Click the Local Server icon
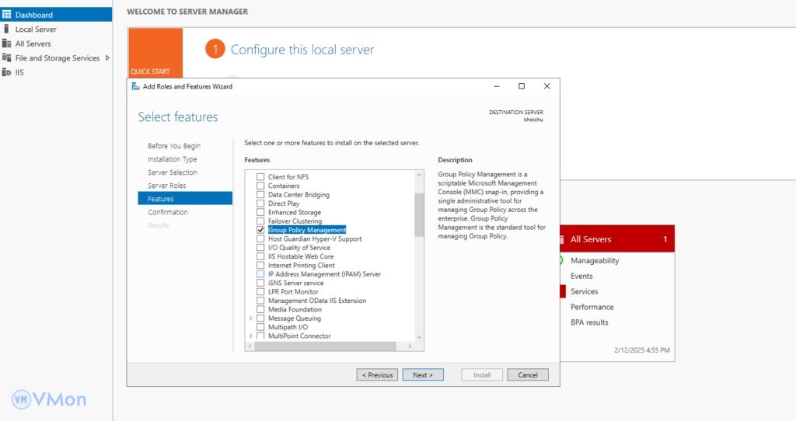 click(6, 29)
